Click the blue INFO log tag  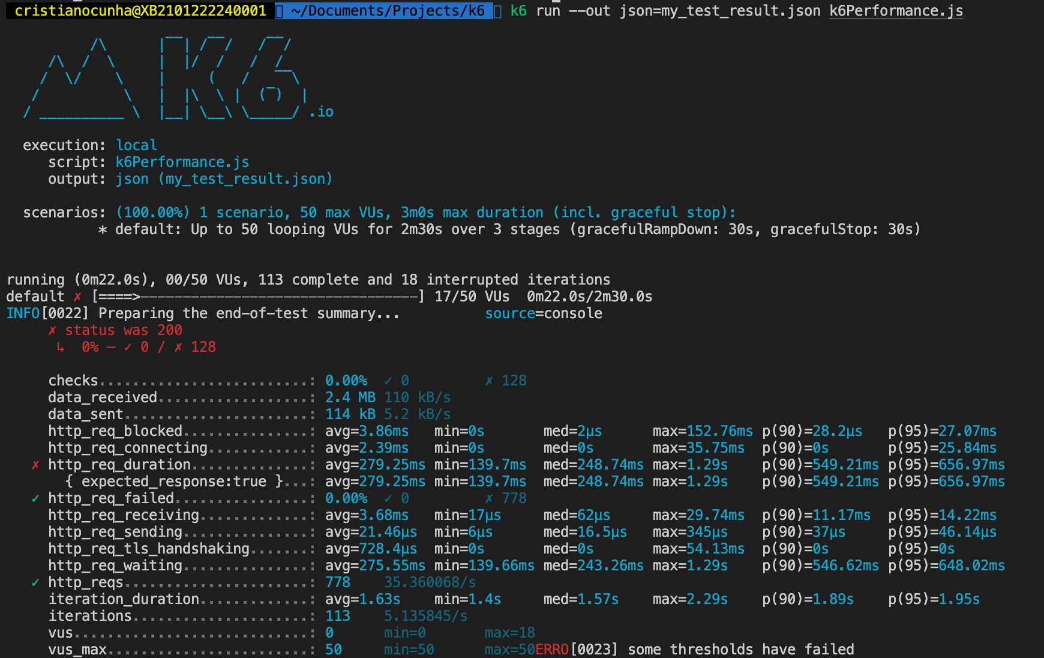[23, 313]
